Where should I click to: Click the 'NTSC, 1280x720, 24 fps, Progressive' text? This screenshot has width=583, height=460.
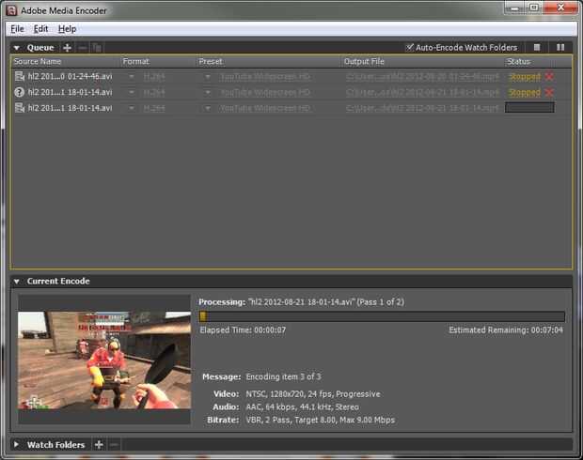313,394
